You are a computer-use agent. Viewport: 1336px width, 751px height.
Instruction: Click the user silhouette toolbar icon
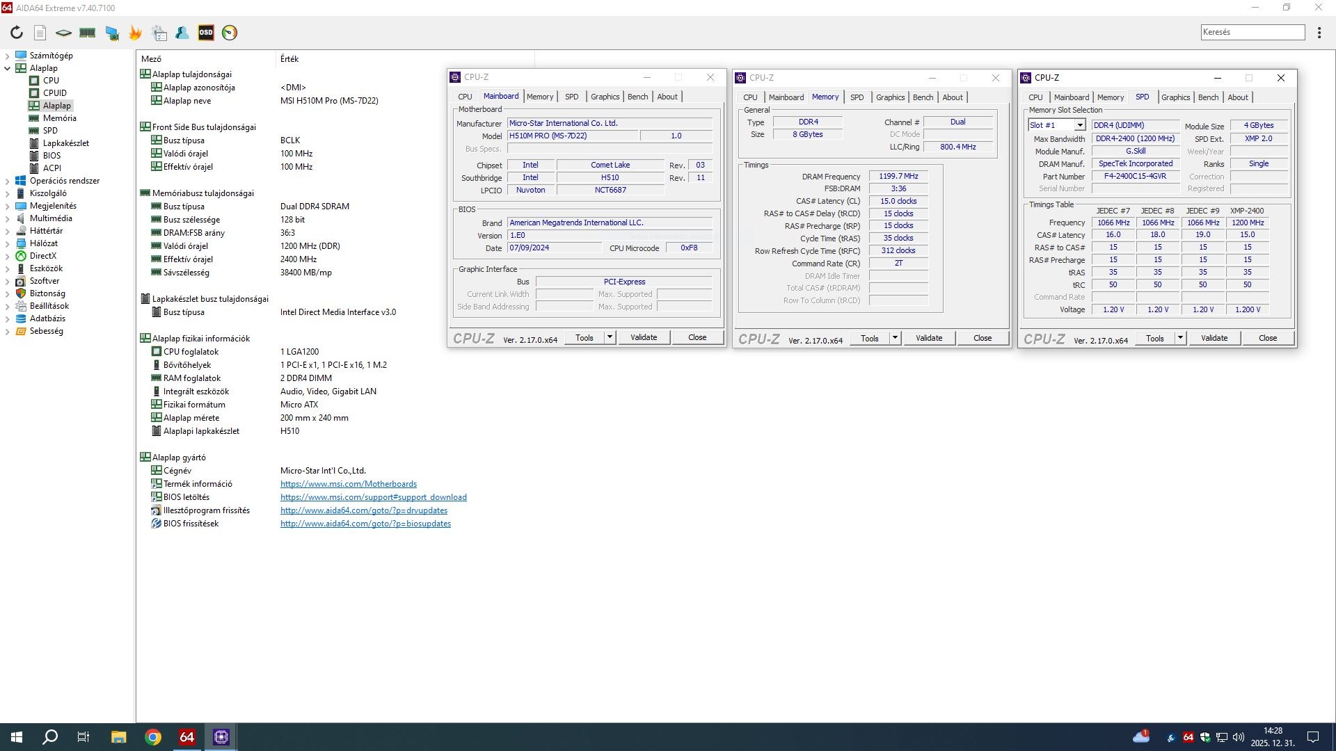[x=182, y=33]
